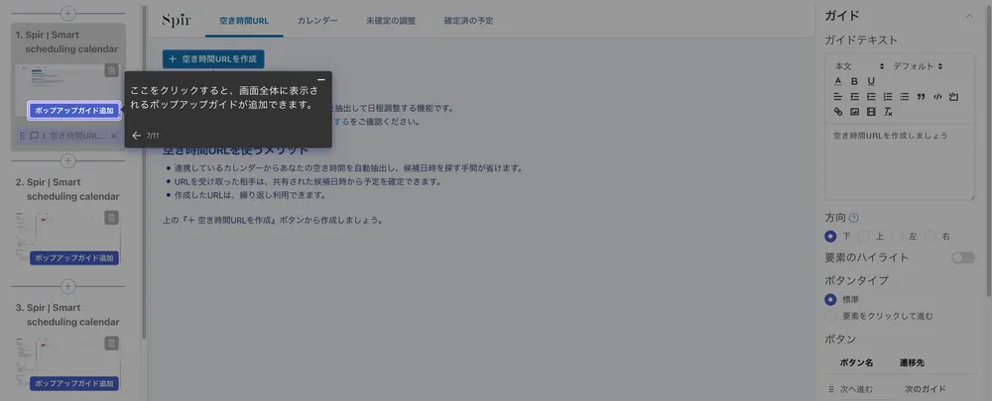The width and height of the screenshot is (992, 401).
Task: Click the text color icon in guide editor
Action: 838,81
